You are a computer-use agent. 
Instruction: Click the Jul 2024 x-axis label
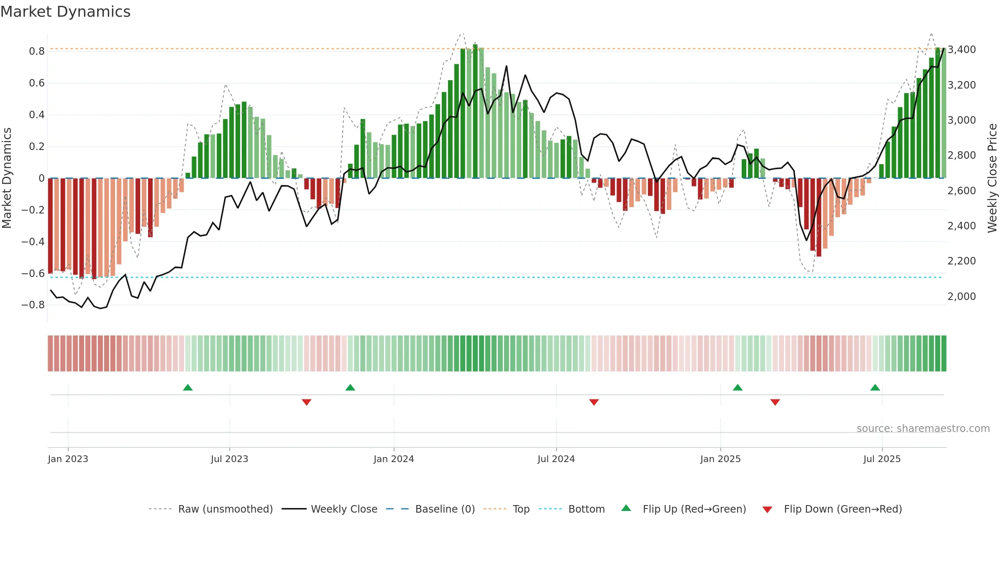556,459
